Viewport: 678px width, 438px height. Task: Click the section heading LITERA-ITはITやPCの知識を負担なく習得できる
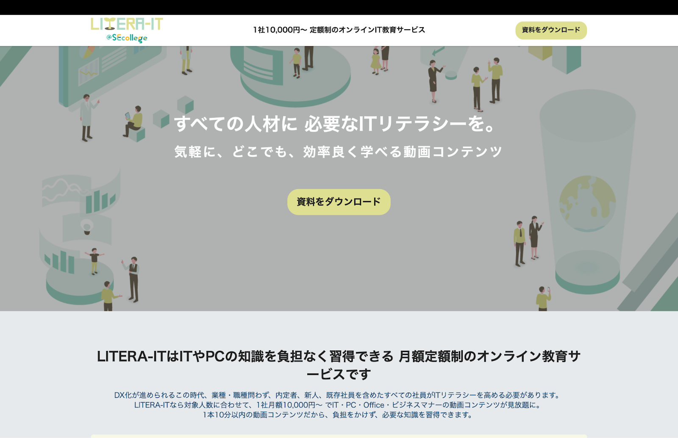point(245,356)
